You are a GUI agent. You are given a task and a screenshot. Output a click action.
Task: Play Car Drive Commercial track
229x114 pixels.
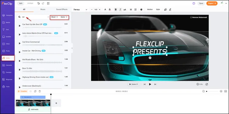click(19, 43)
